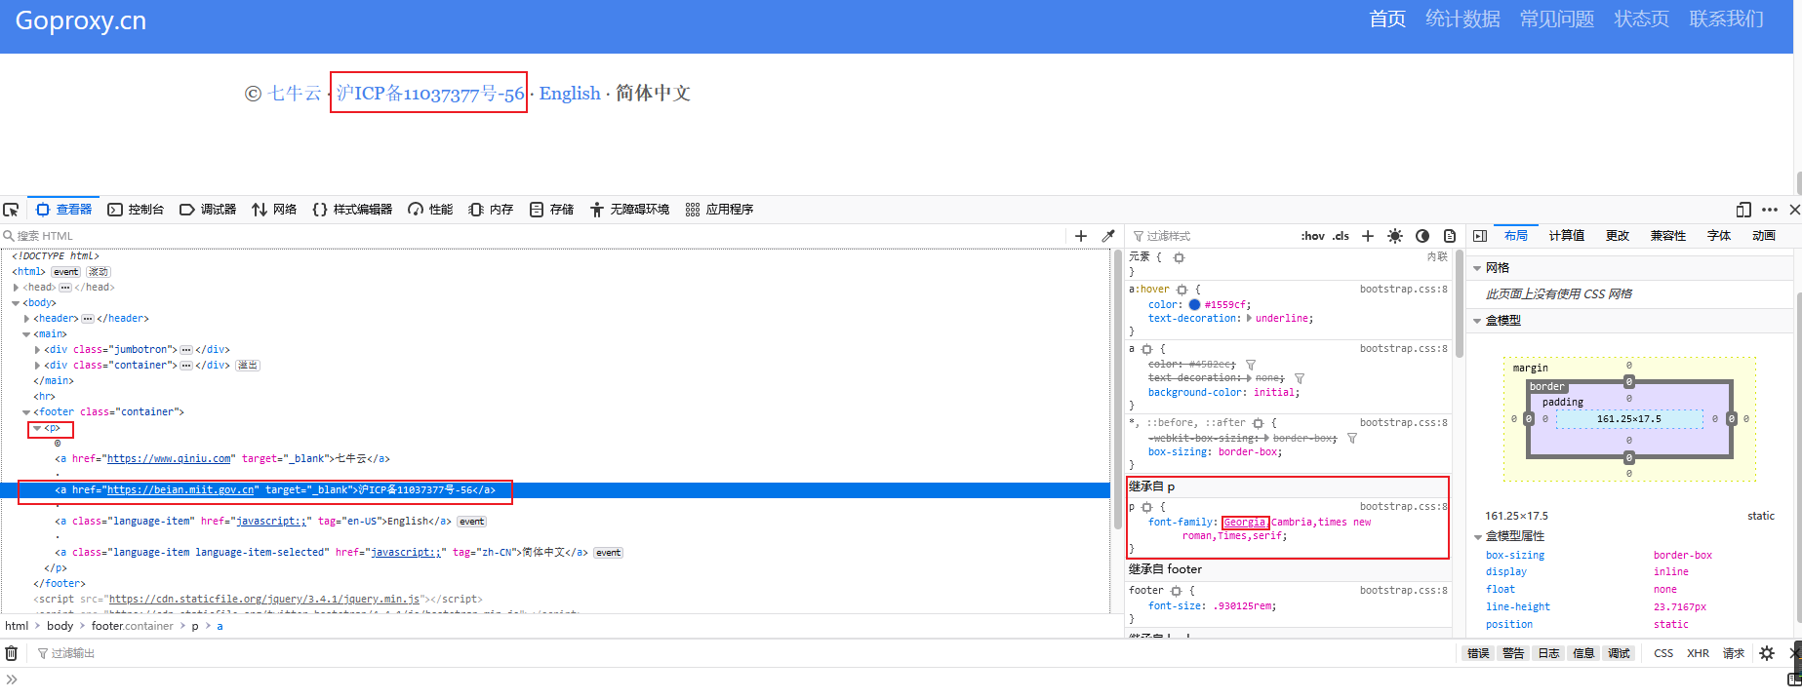Select the 布局 layout tab

1516,236
